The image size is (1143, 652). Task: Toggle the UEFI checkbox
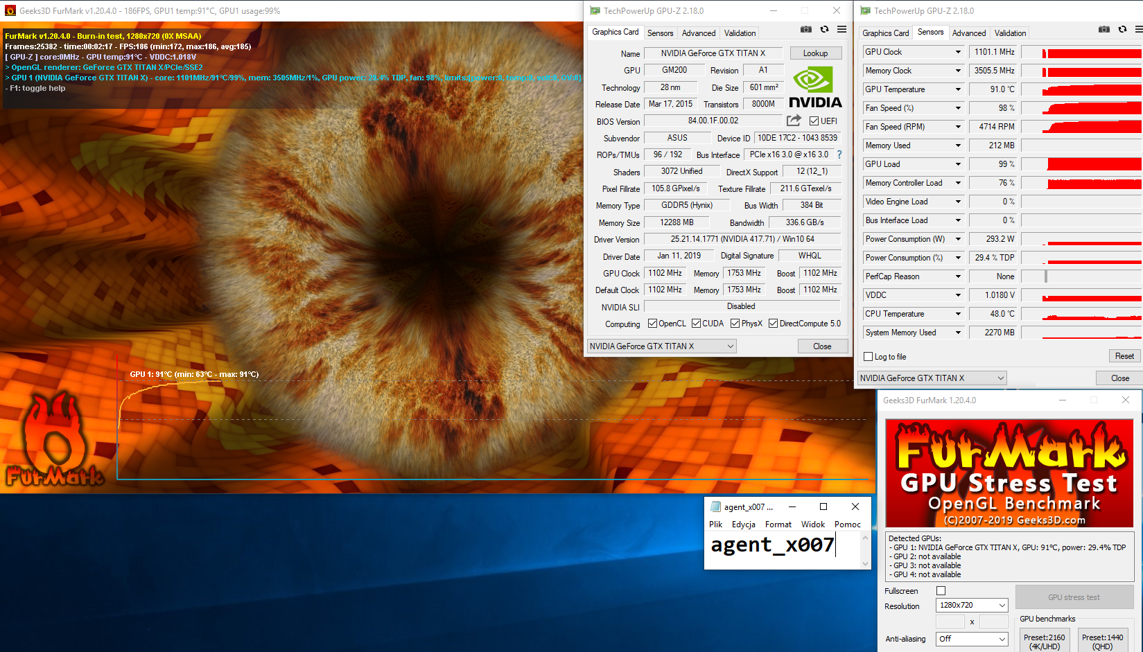point(814,121)
